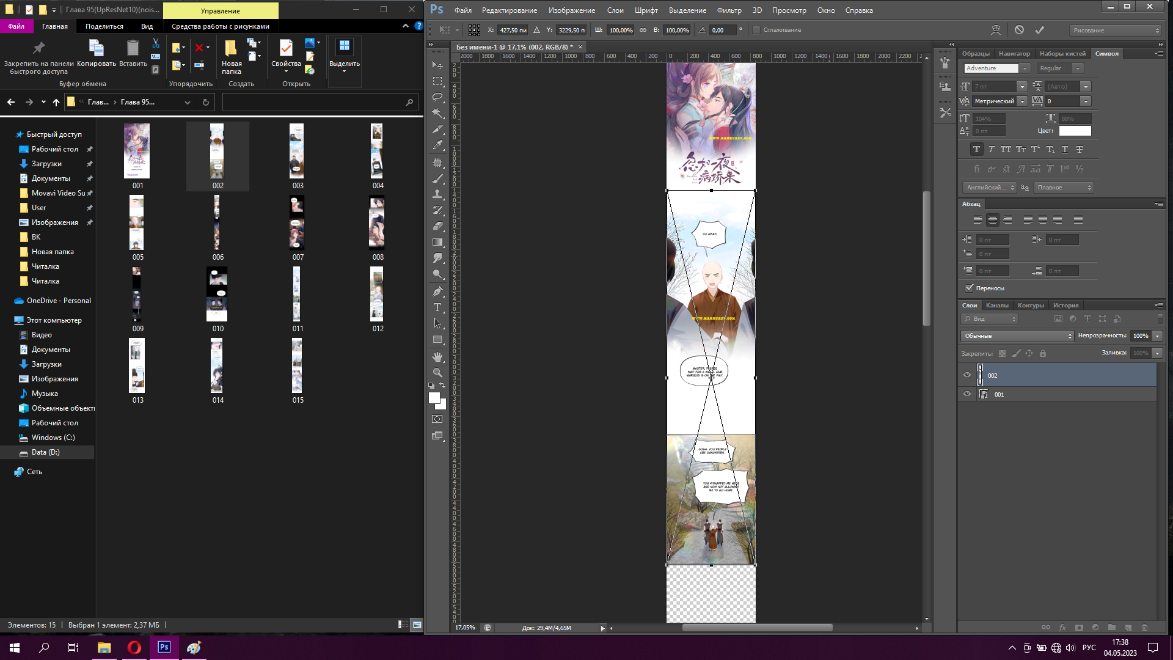Select the Healing Brush tool
The width and height of the screenshot is (1173, 660).
(437, 163)
